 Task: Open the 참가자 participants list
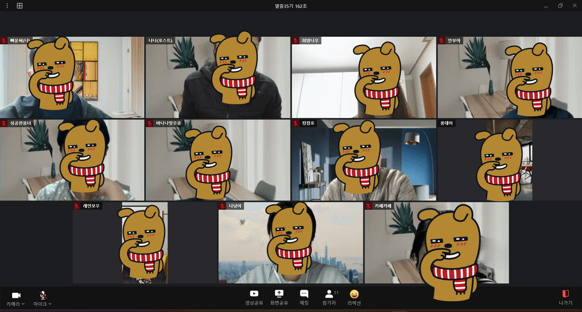pos(329,298)
